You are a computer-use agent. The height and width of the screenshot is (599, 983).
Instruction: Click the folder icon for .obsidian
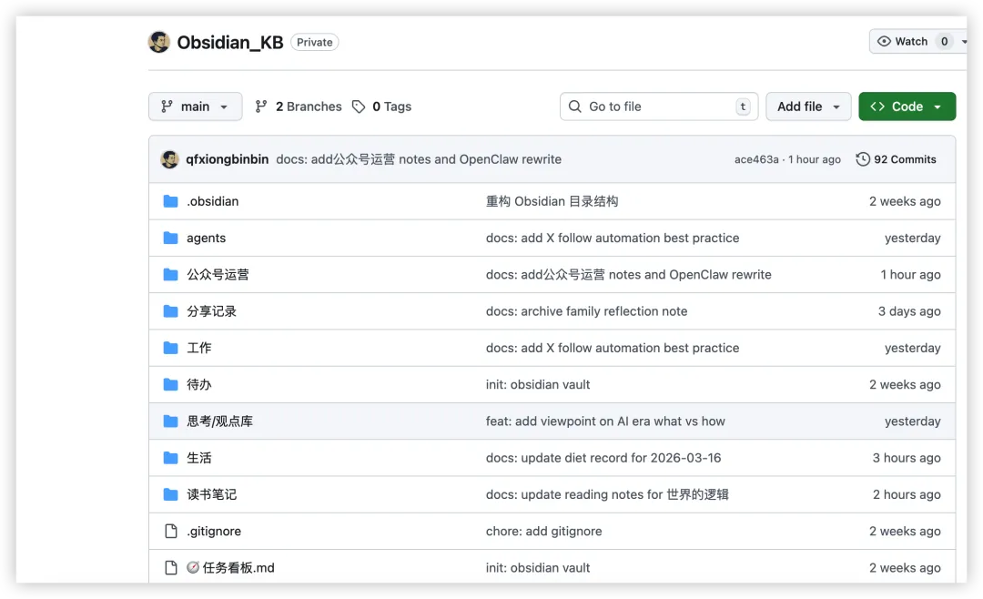pyautogui.click(x=170, y=201)
